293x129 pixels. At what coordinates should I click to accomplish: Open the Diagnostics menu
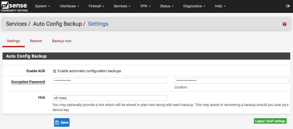point(194,6)
